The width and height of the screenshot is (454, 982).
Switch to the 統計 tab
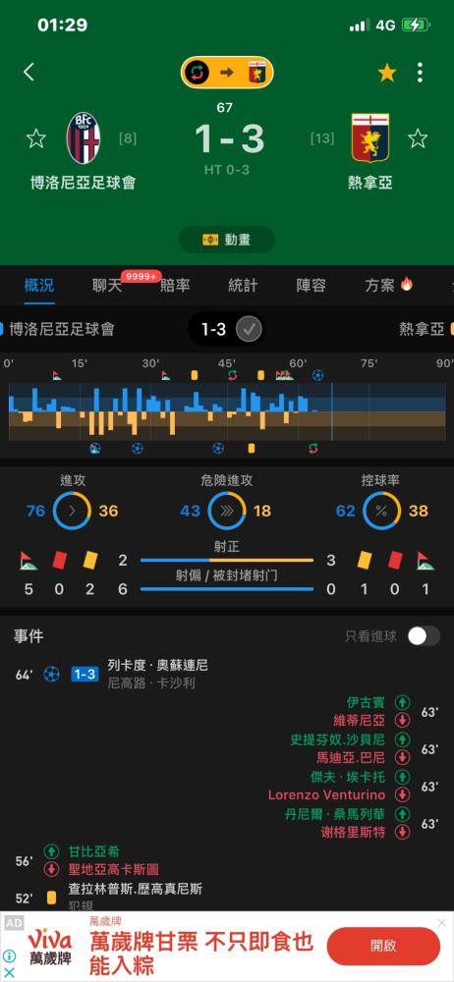(244, 286)
